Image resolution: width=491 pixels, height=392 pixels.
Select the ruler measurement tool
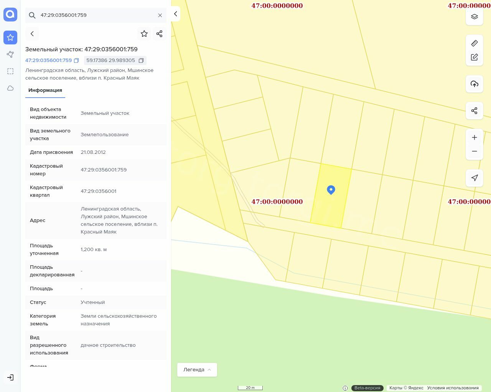pos(474,43)
